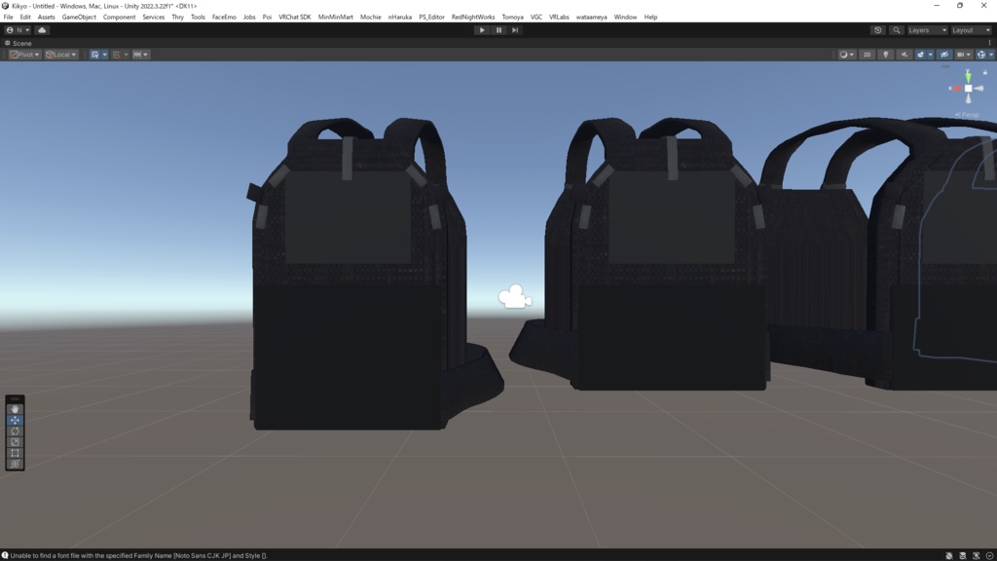Open the Local handle rotation dropdown
Image resolution: width=997 pixels, height=561 pixels.
(x=61, y=55)
